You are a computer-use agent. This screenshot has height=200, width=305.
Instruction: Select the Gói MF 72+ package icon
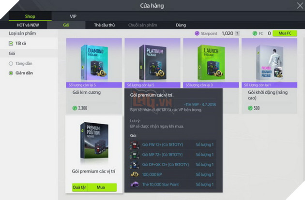[135, 155]
